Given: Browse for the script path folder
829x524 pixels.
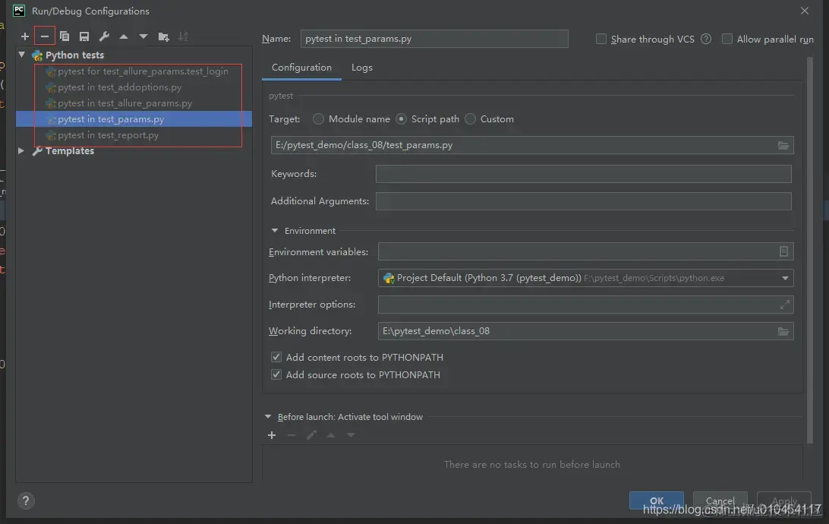Looking at the screenshot, I should (x=783, y=145).
